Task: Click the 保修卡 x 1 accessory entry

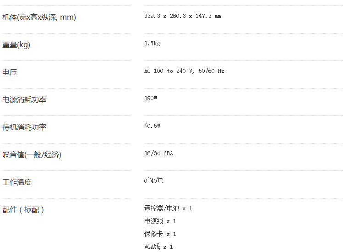Action: (x=160, y=234)
